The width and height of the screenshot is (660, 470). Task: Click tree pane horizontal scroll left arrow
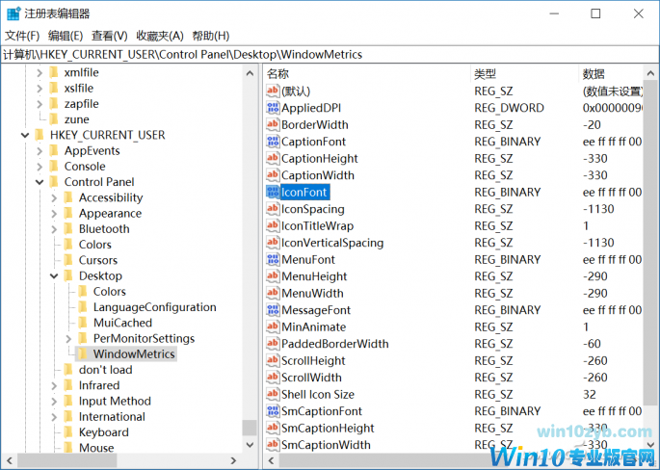point(10,460)
